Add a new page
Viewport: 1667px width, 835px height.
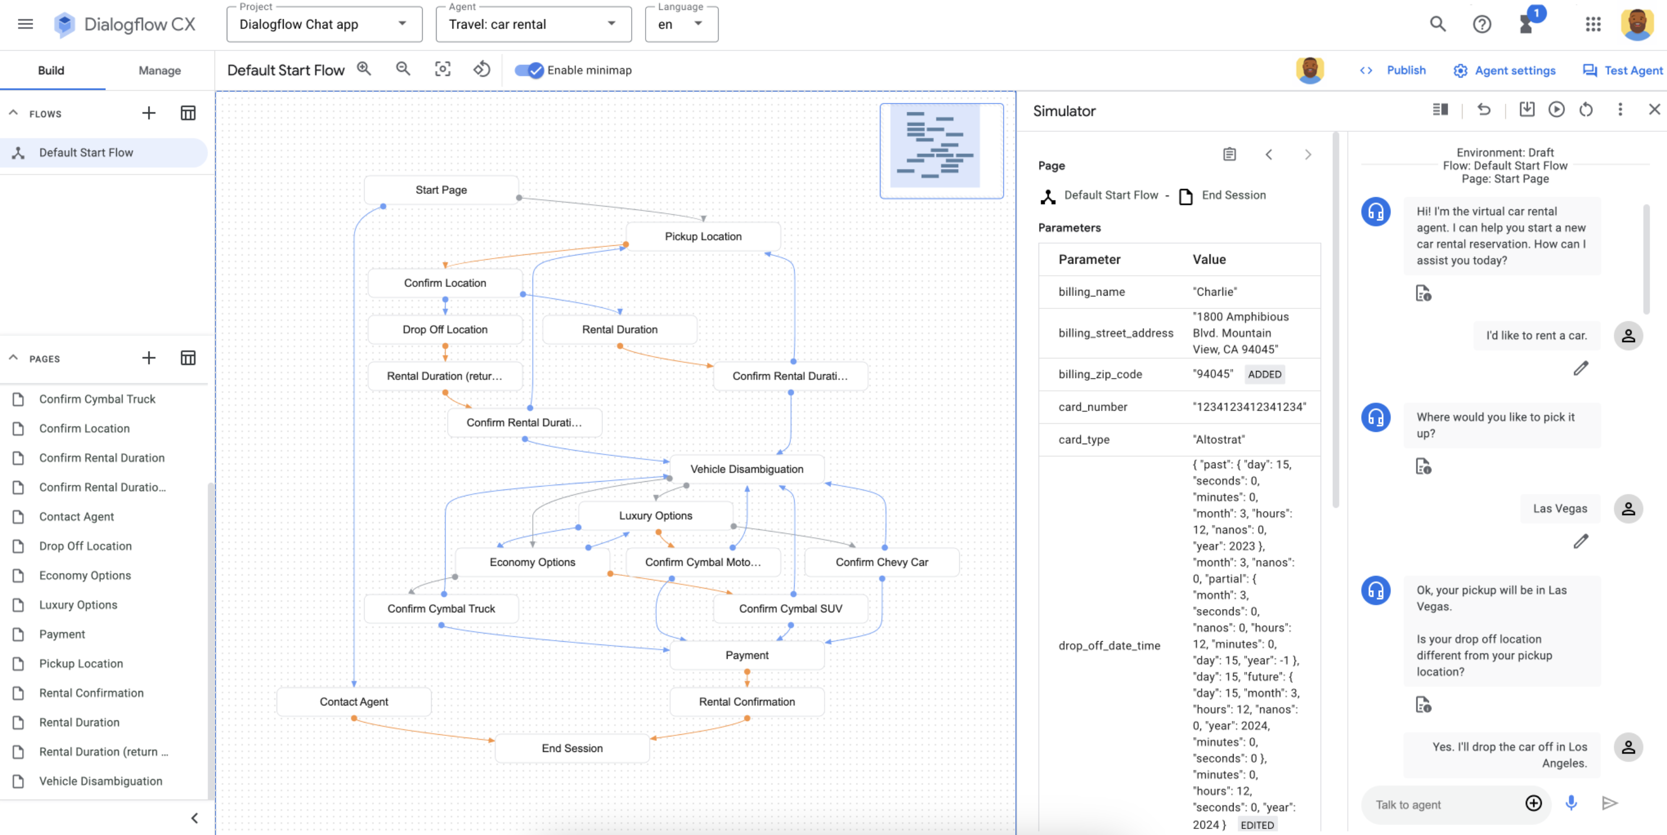click(149, 358)
